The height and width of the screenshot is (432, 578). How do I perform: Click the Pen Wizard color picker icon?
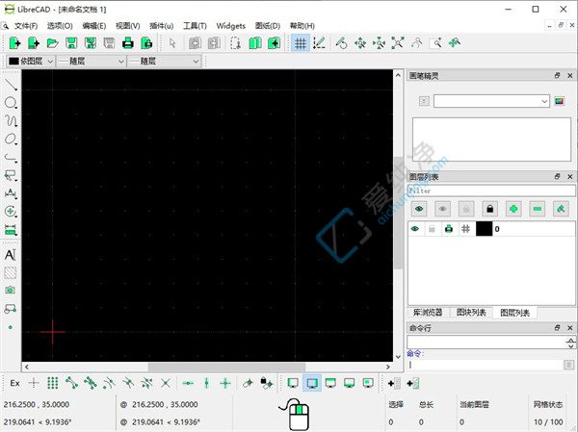559,101
